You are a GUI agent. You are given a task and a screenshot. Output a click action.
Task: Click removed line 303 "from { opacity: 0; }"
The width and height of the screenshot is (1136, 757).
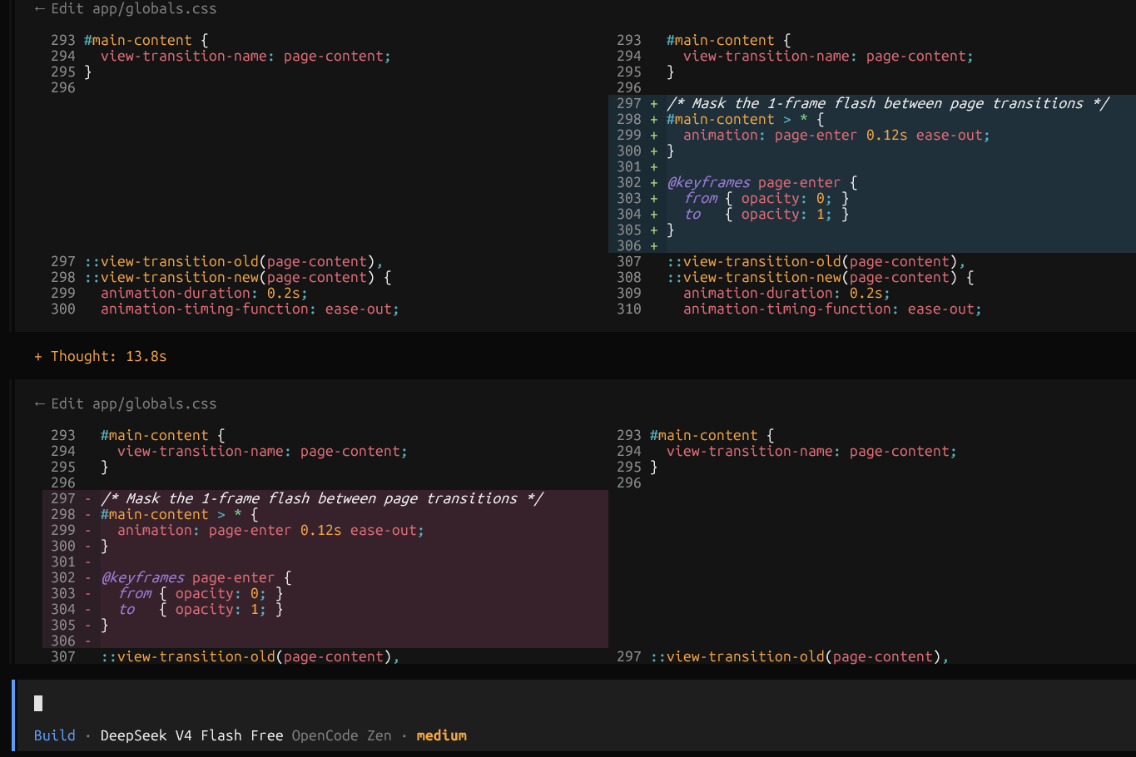pos(201,593)
